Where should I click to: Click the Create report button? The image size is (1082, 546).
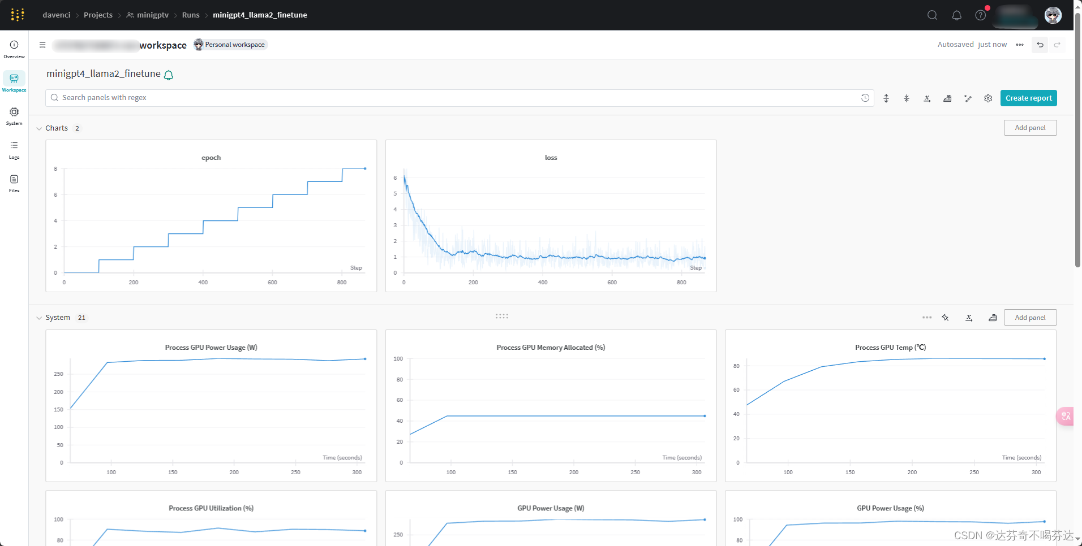pos(1029,98)
